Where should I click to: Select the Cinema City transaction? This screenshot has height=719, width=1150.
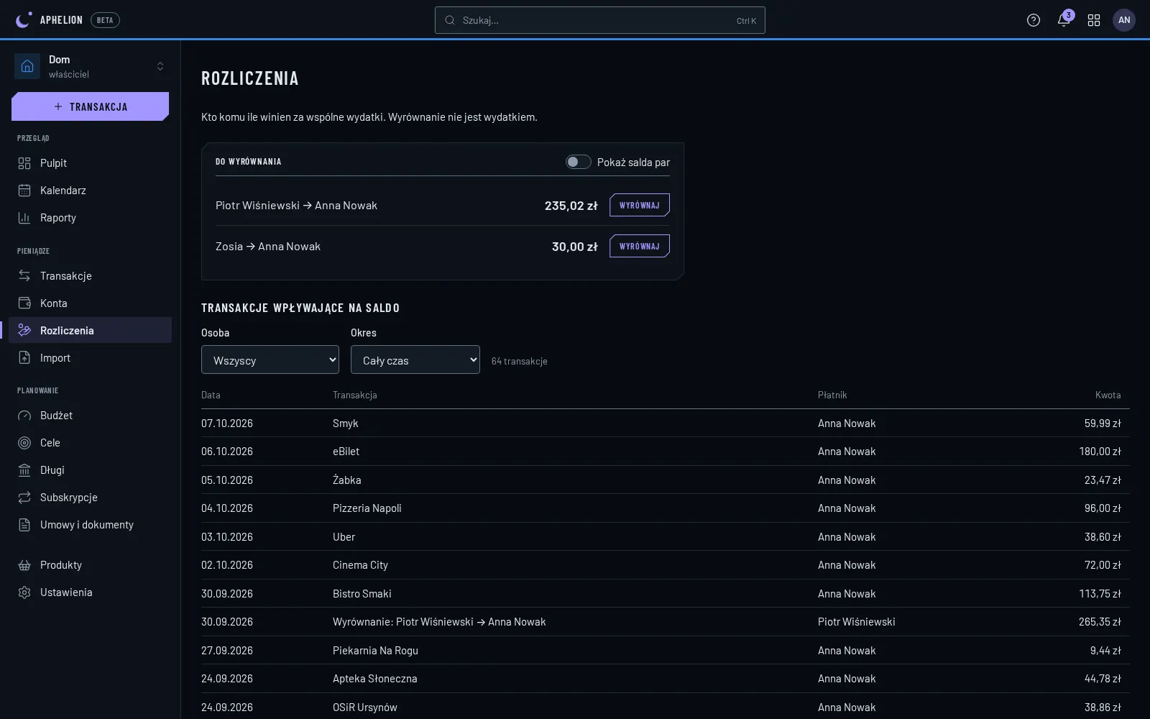click(x=666, y=565)
